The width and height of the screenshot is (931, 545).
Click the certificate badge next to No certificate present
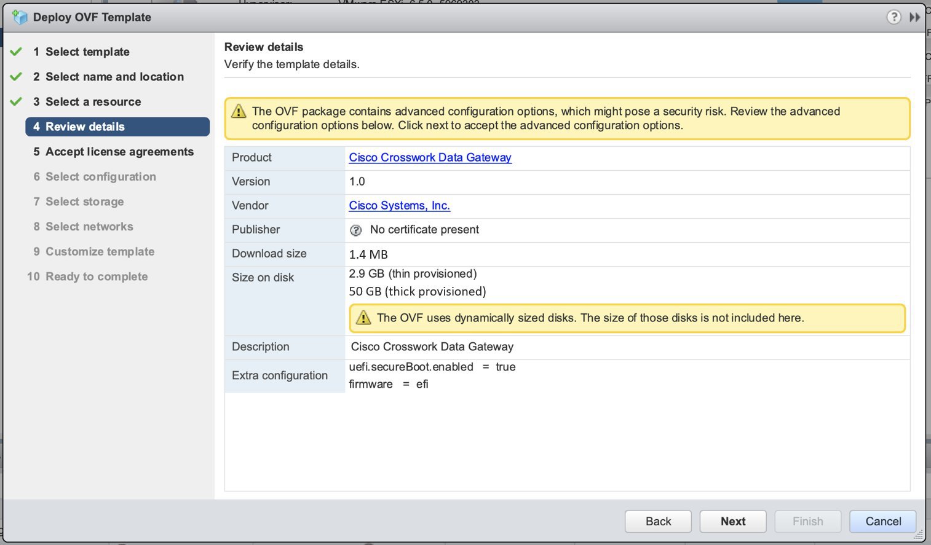click(356, 230)
